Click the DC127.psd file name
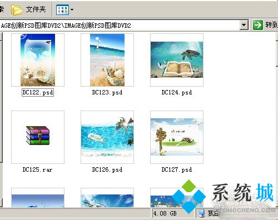278x220 pixels. (x=177, y=169)
